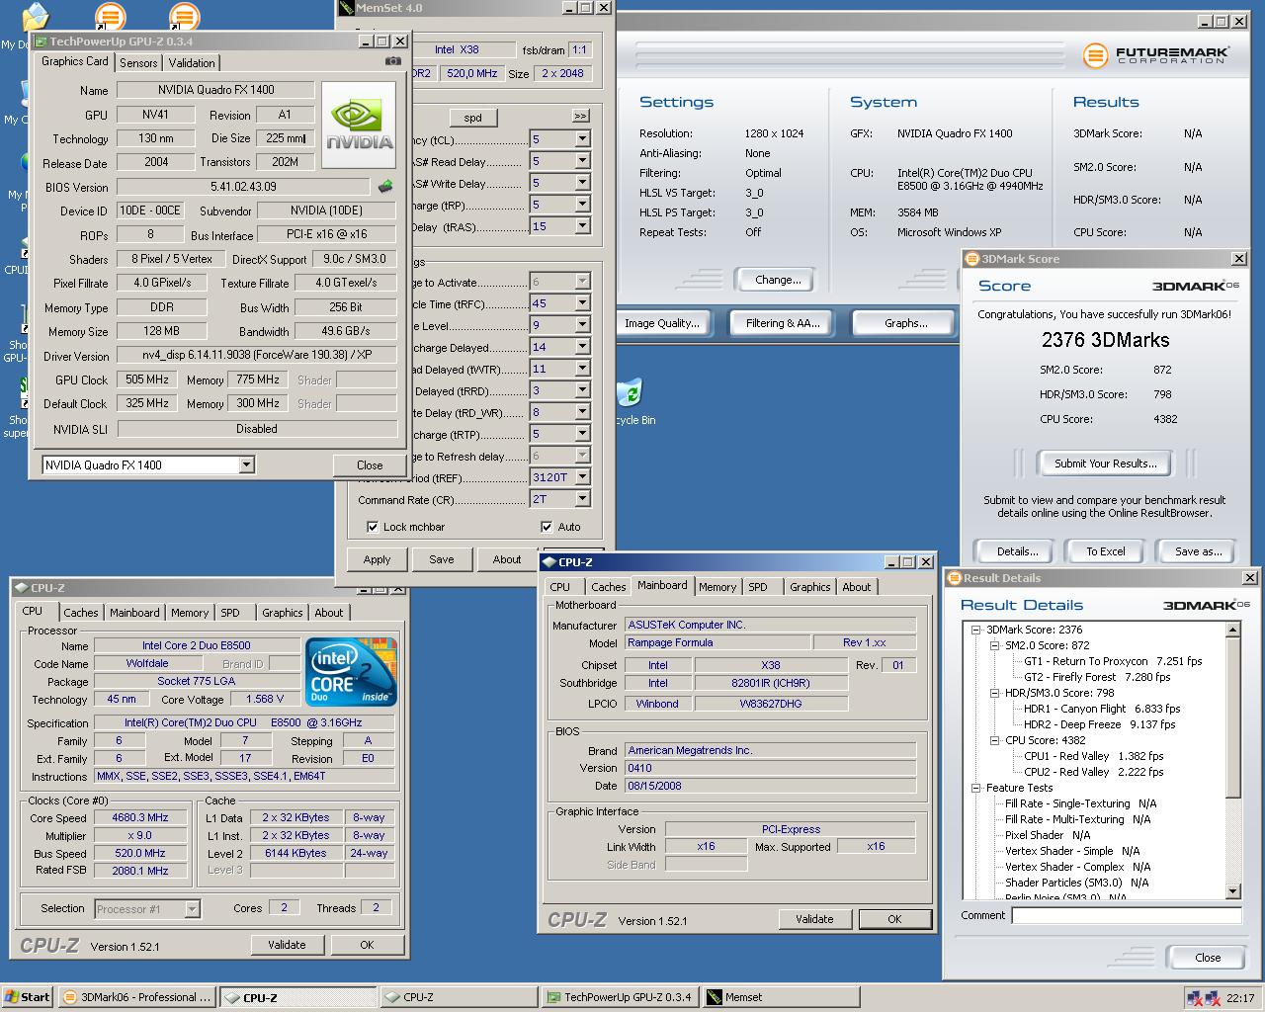Click the Comment input field
The width and height of the screenshot is (1265, 1012).
pos(1127,915)
